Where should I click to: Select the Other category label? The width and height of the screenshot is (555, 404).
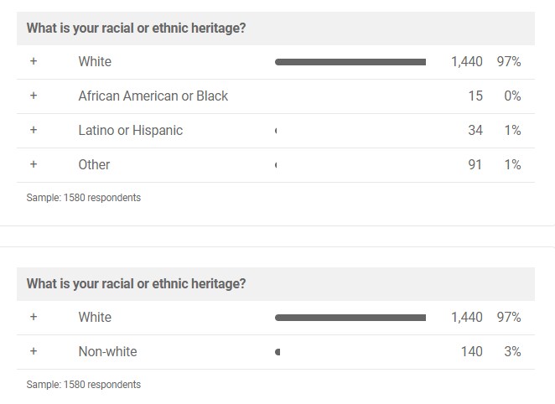click(94, 164)
